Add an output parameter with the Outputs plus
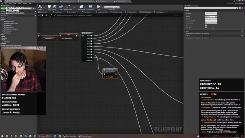The image size is (245, 138). [x=242, y=36]
